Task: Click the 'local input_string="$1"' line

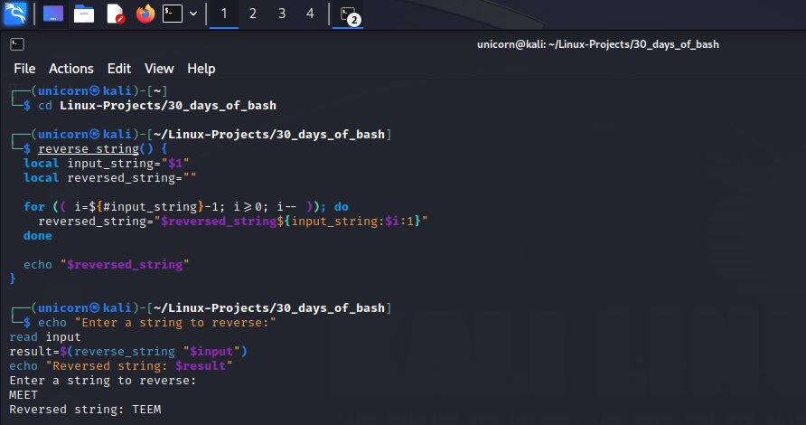Action: point(107,163)
